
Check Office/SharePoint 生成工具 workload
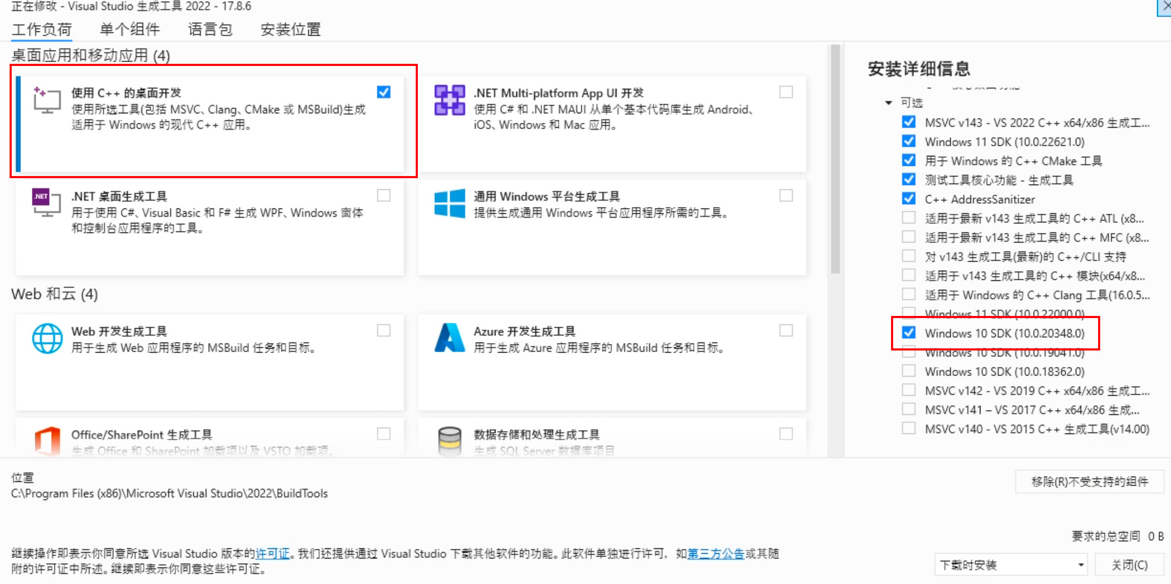click(384, 433)
